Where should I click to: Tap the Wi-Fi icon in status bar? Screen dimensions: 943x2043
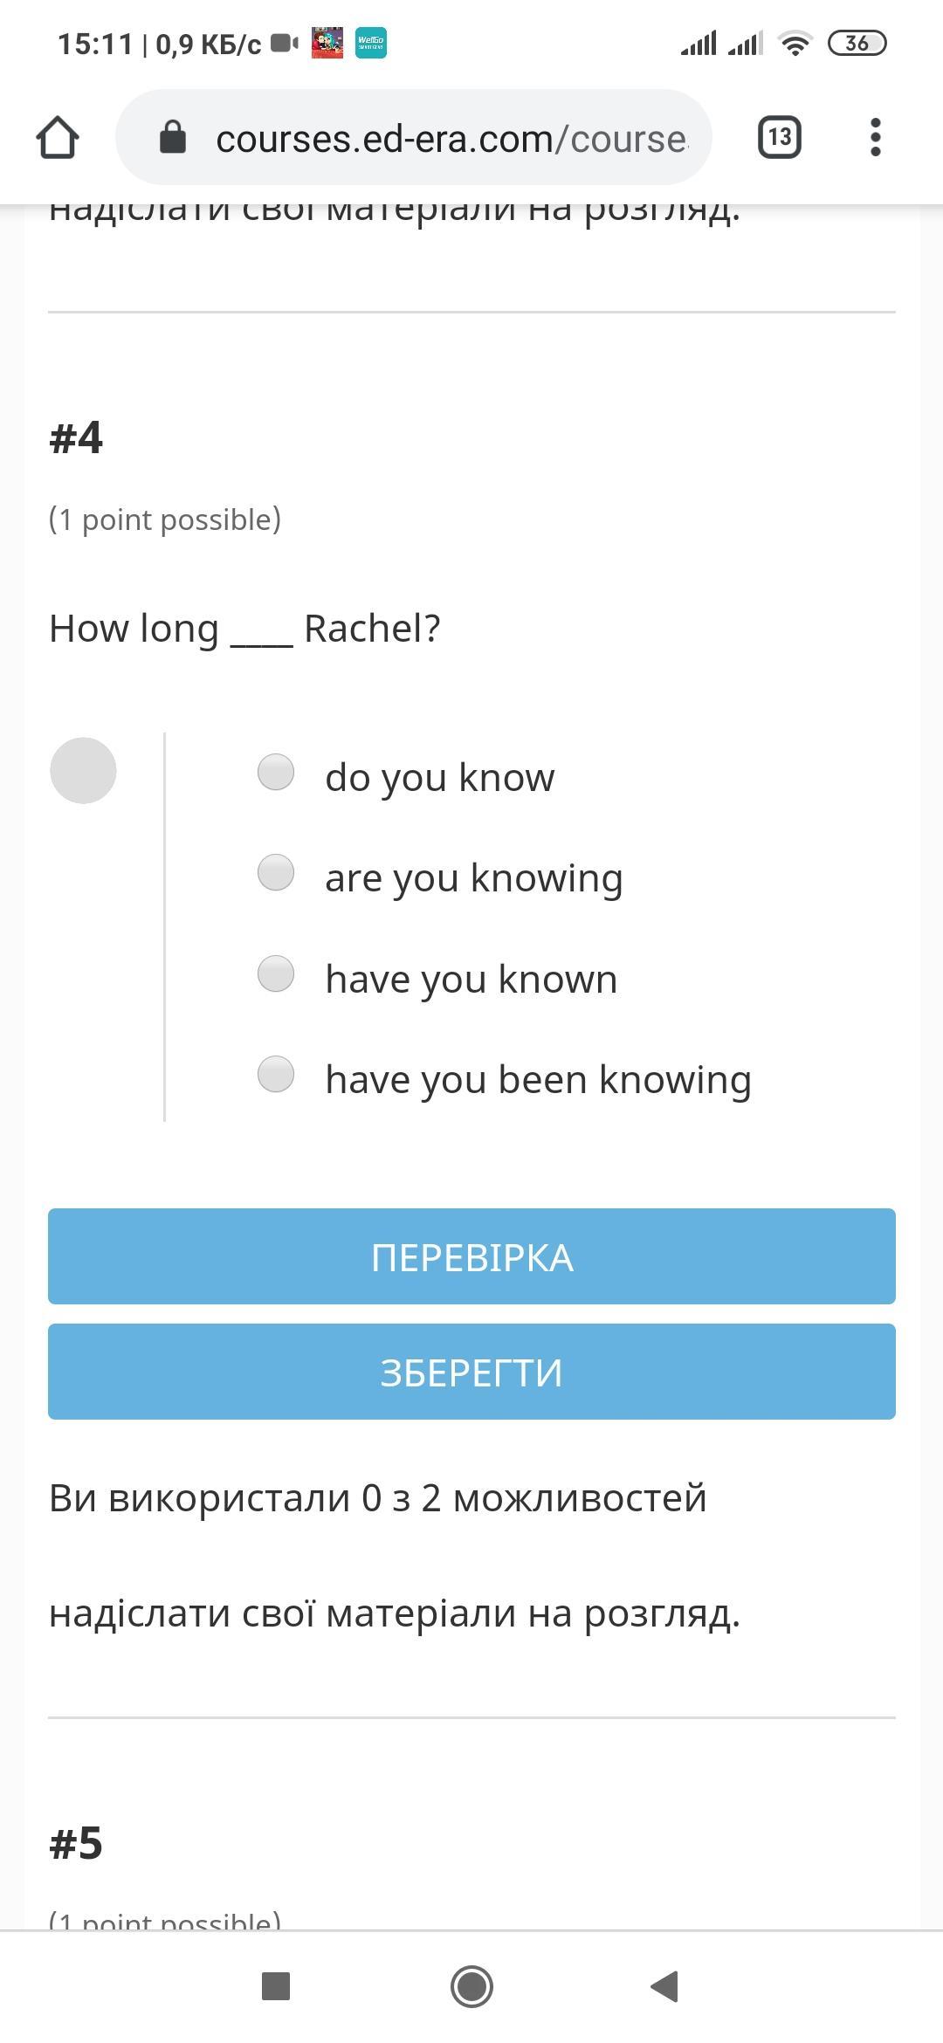pyautogui.click(x=795, y=43)
